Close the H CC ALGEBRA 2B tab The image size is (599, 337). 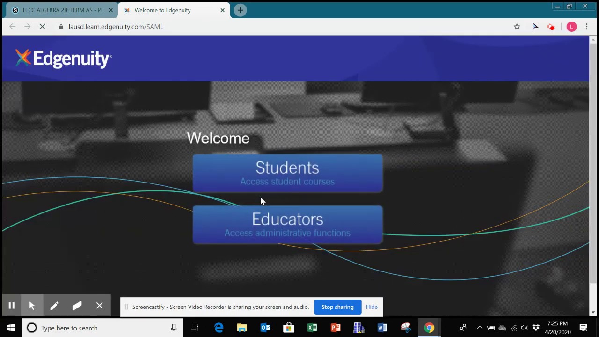(111, 10)
